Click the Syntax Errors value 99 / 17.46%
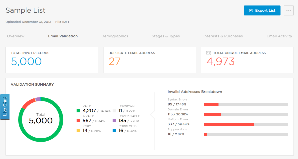This screenshot has height=159, width=298. pos(177,104)
